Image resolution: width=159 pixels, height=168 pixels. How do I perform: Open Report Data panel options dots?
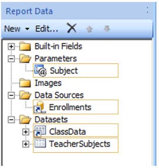148,10
